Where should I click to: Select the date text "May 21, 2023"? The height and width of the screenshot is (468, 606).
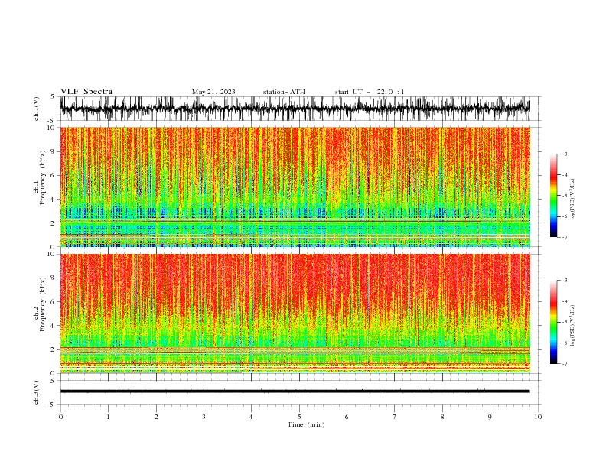click(x=213, y=92)
